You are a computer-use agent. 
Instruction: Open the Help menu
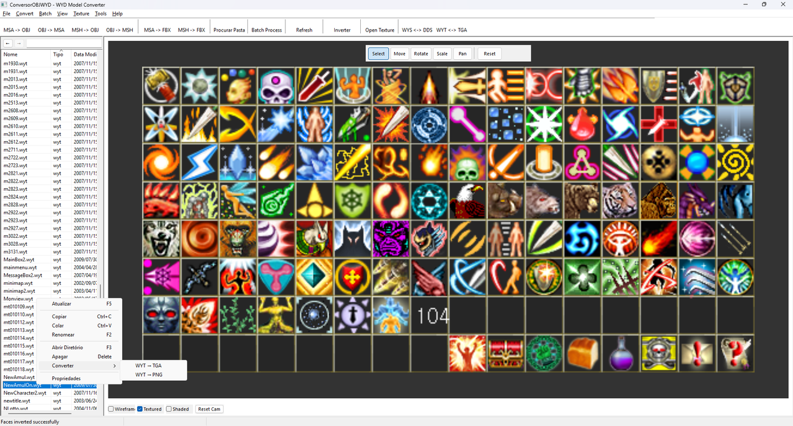tap(117, 14)
